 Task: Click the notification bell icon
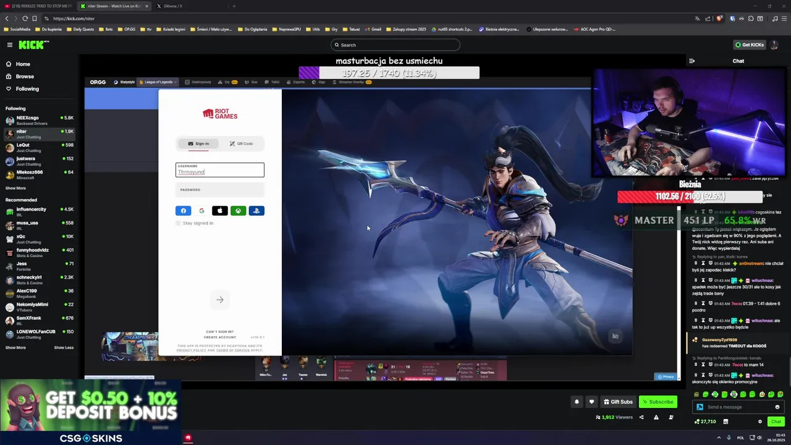[x=577, y=402]
